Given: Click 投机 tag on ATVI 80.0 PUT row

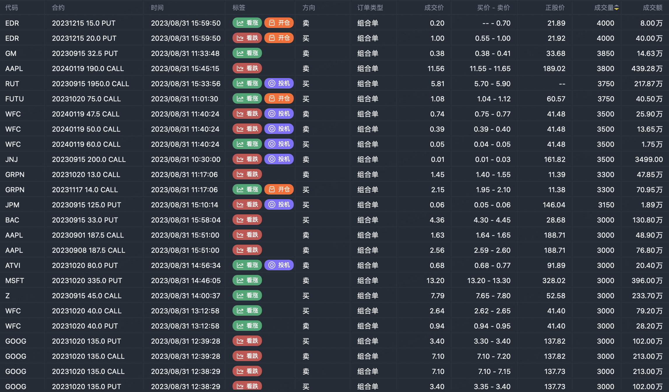Looking at the screenshot, I should [x=279, y=265].
